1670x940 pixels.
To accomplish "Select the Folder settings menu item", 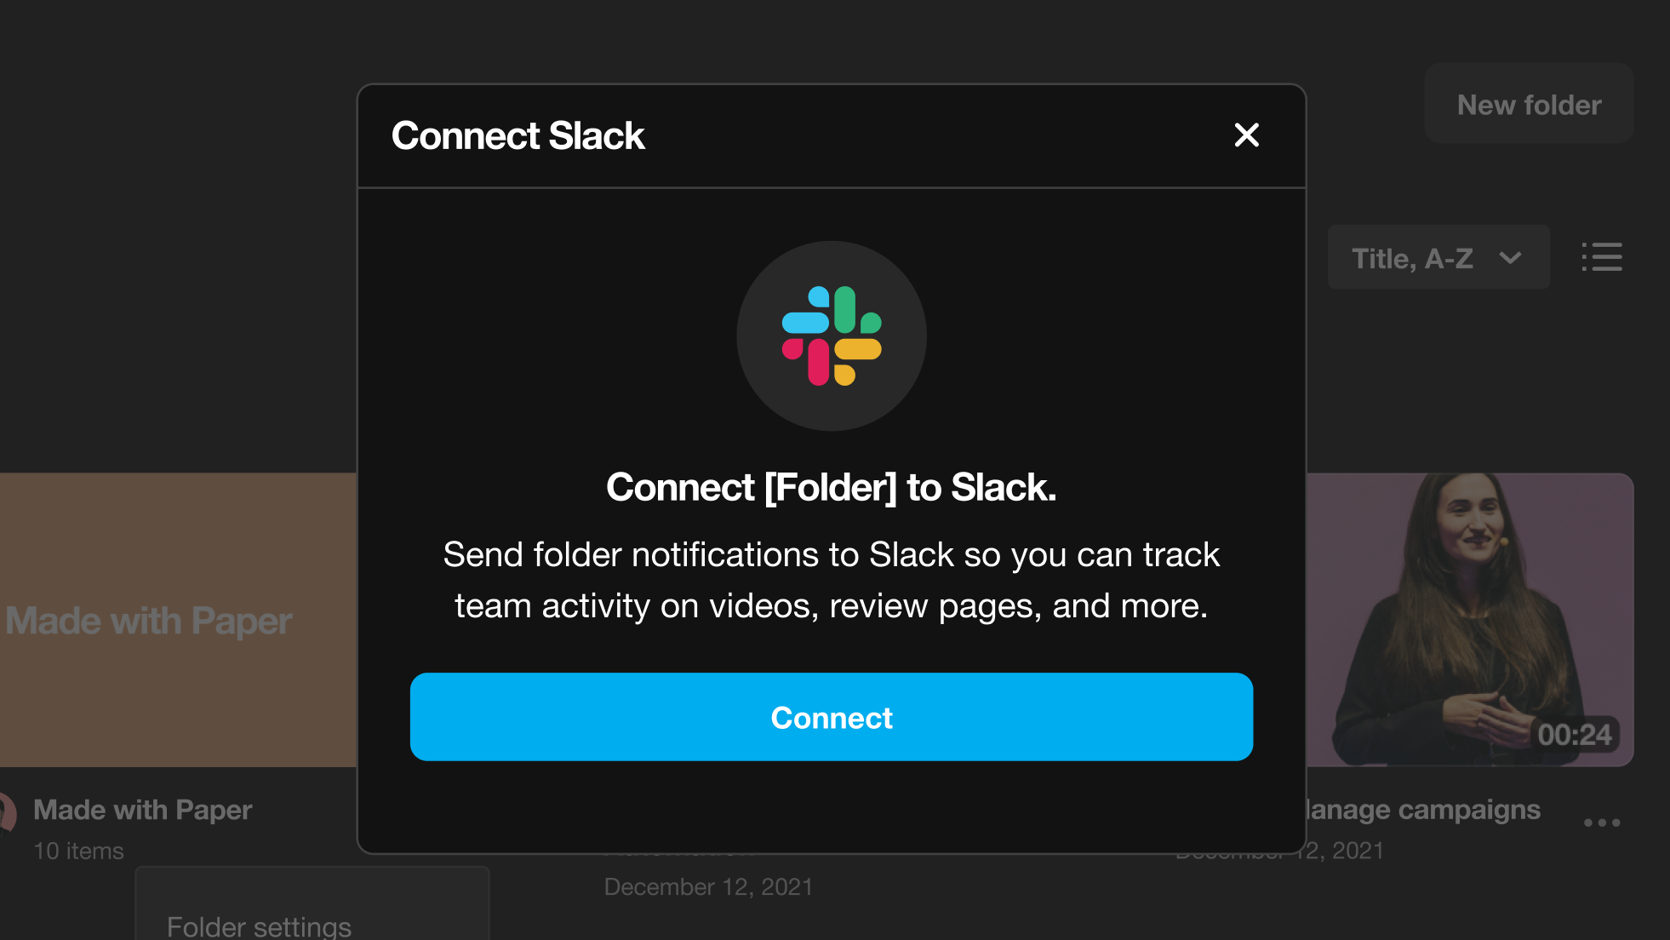I will point(259,926).
